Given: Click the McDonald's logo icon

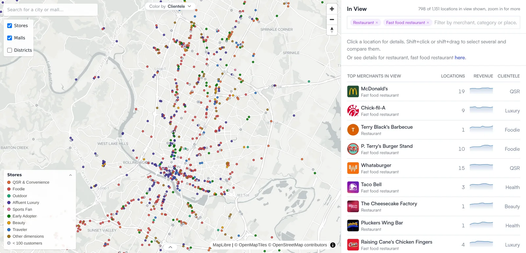Looking at the screenshot, I should [x=353, y=91].
